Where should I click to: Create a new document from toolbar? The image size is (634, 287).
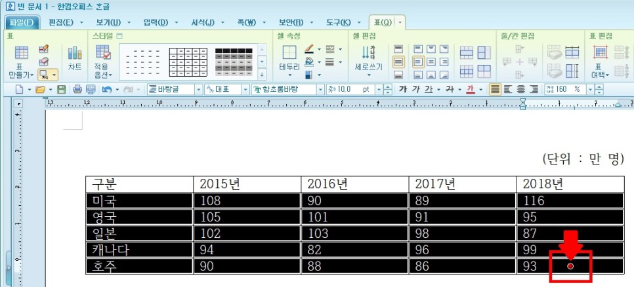[x=20, y=90]
